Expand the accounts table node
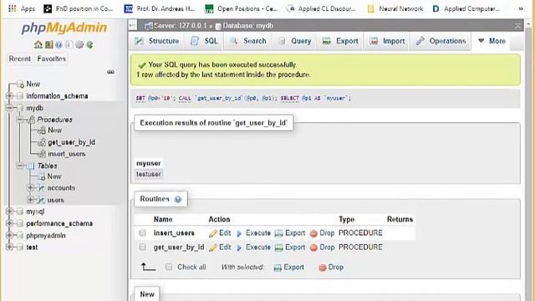This screenshot has width=535, height=301. click(30, 187)
